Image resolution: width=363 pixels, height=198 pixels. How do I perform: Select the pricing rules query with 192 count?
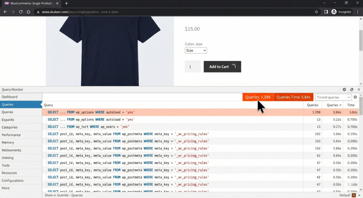201,134
